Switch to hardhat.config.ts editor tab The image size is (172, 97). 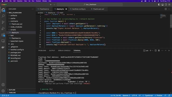[78, 9]
